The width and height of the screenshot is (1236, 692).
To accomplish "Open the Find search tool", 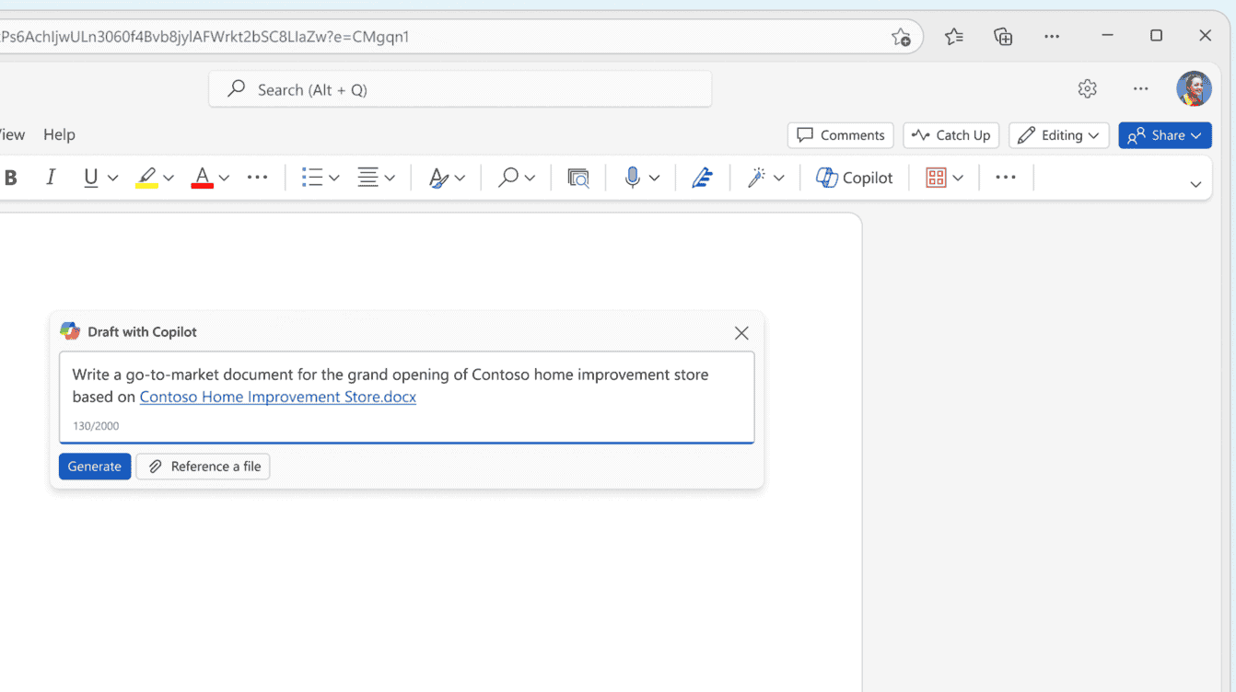I will [x=507, y=177].
